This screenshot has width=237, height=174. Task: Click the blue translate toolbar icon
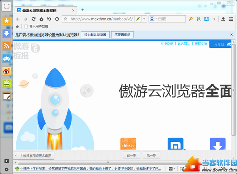tap(206, 19)
